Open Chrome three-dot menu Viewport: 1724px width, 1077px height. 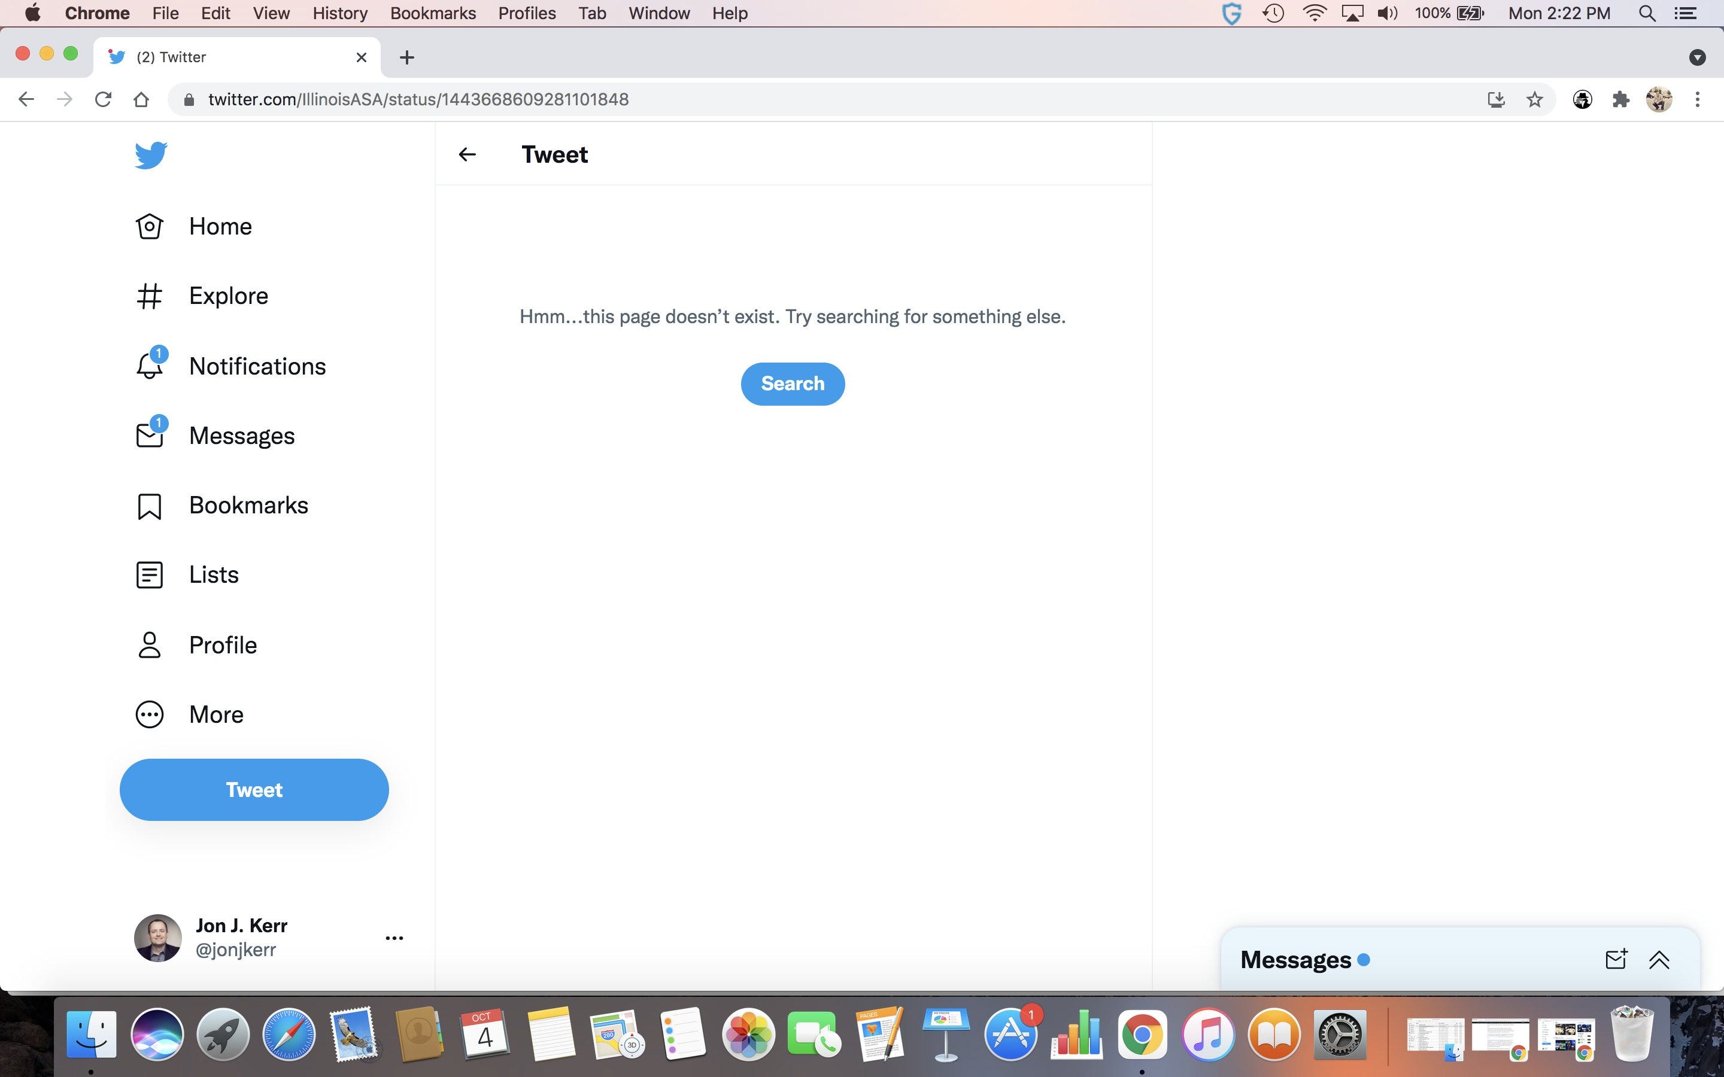click(1698, 99)
